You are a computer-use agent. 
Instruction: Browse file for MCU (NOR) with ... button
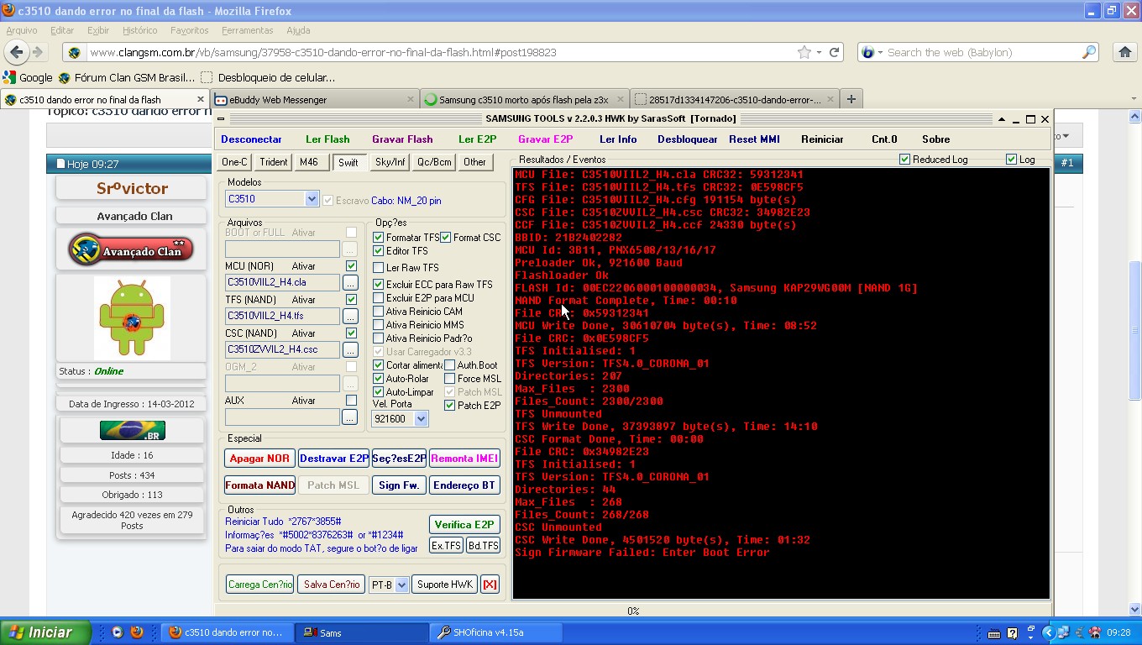[350, 283]
